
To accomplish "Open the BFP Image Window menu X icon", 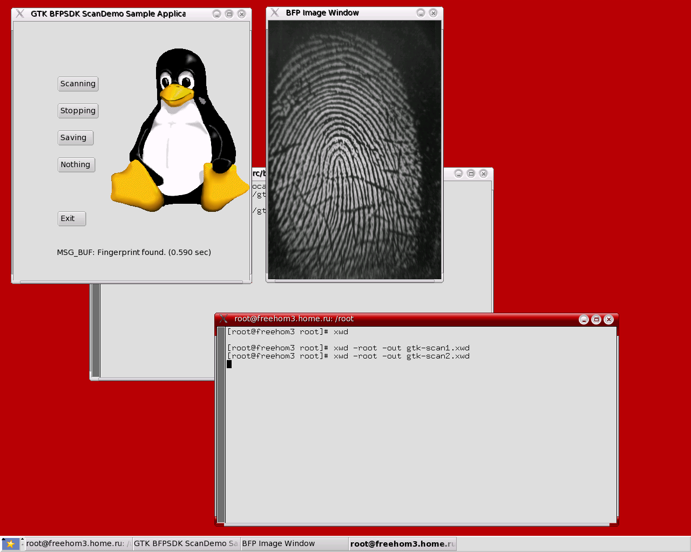I will click(x=275, y=13).
